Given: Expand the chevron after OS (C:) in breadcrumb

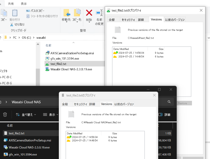Looking at the screenshot, I should tap(34, 38).
